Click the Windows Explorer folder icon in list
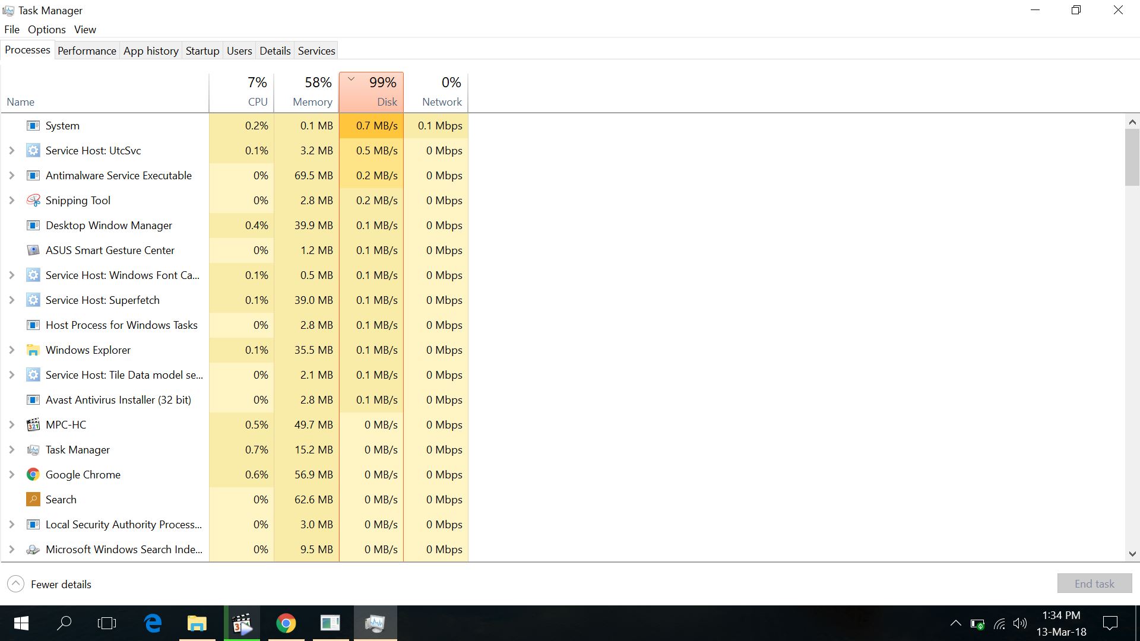This screenshot has width=1140, height=641. [x=33, y=350]
